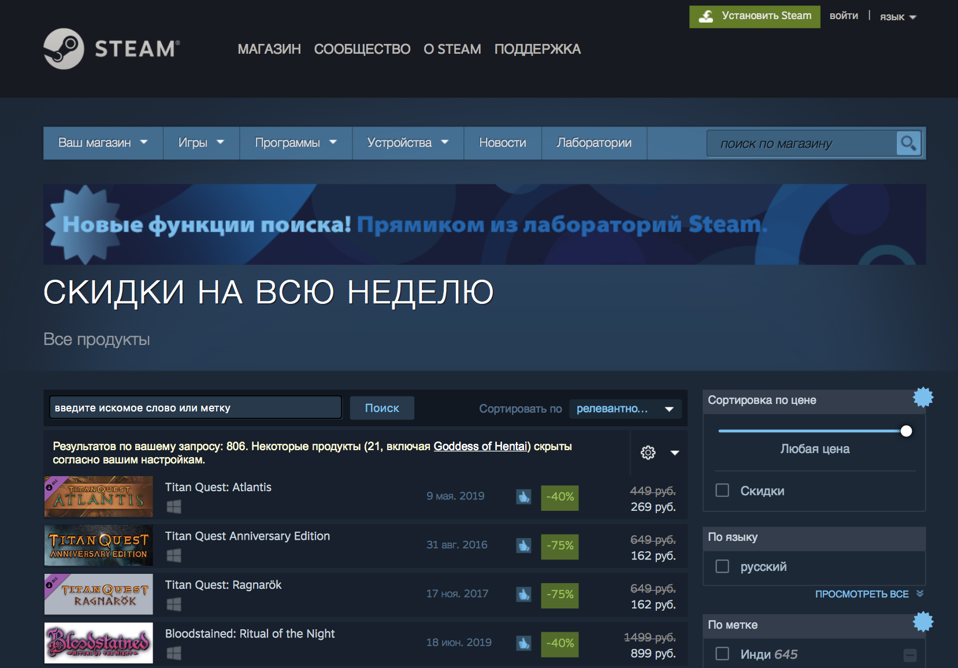958x668 pixels.
Task: Check the русский language filter
Action: tap(722, 567)
